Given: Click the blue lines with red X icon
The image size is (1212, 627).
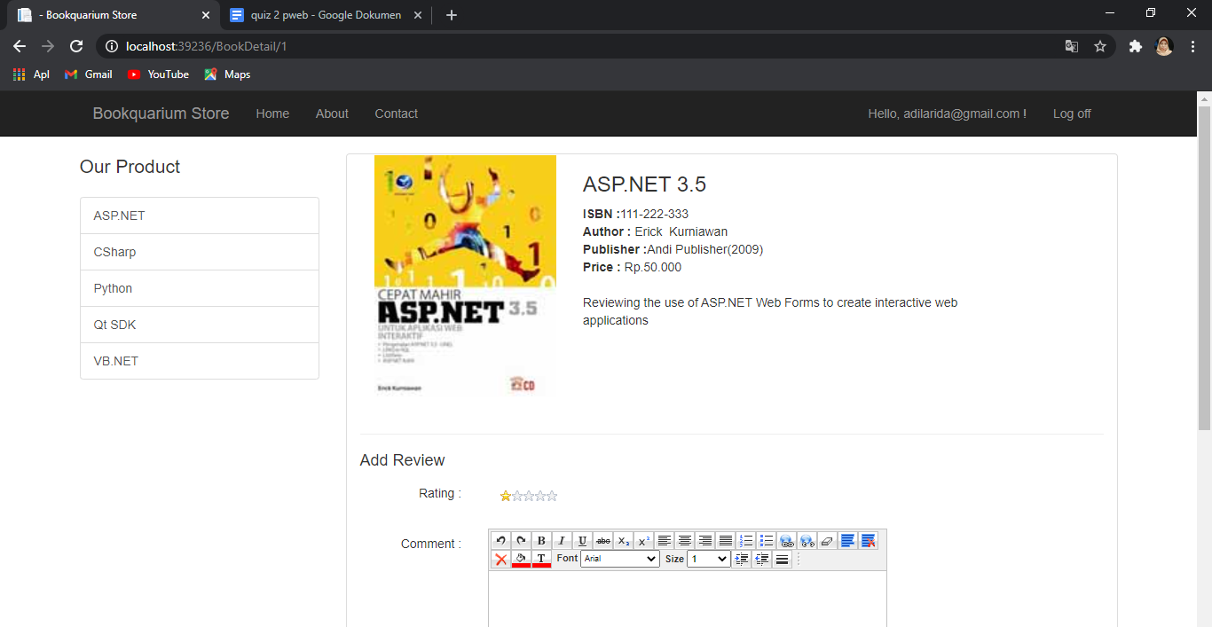Looking at the screenshot, I should (869, 541).
